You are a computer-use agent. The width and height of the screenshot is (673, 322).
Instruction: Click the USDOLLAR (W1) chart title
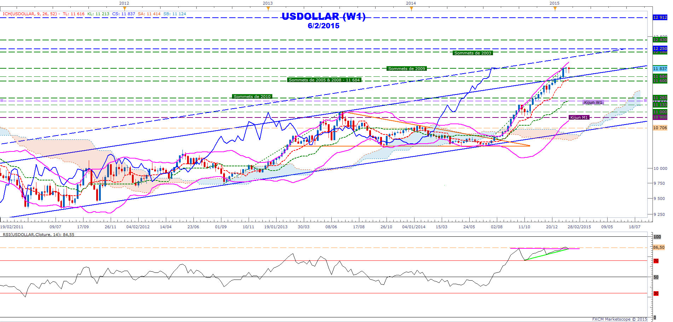coord(323,17)
